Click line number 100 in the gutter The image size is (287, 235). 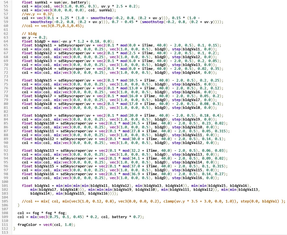click(x=5, y=182)
